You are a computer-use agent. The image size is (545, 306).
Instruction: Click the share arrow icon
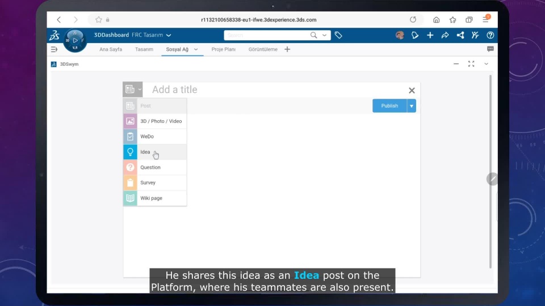click(x=445, y=35)
